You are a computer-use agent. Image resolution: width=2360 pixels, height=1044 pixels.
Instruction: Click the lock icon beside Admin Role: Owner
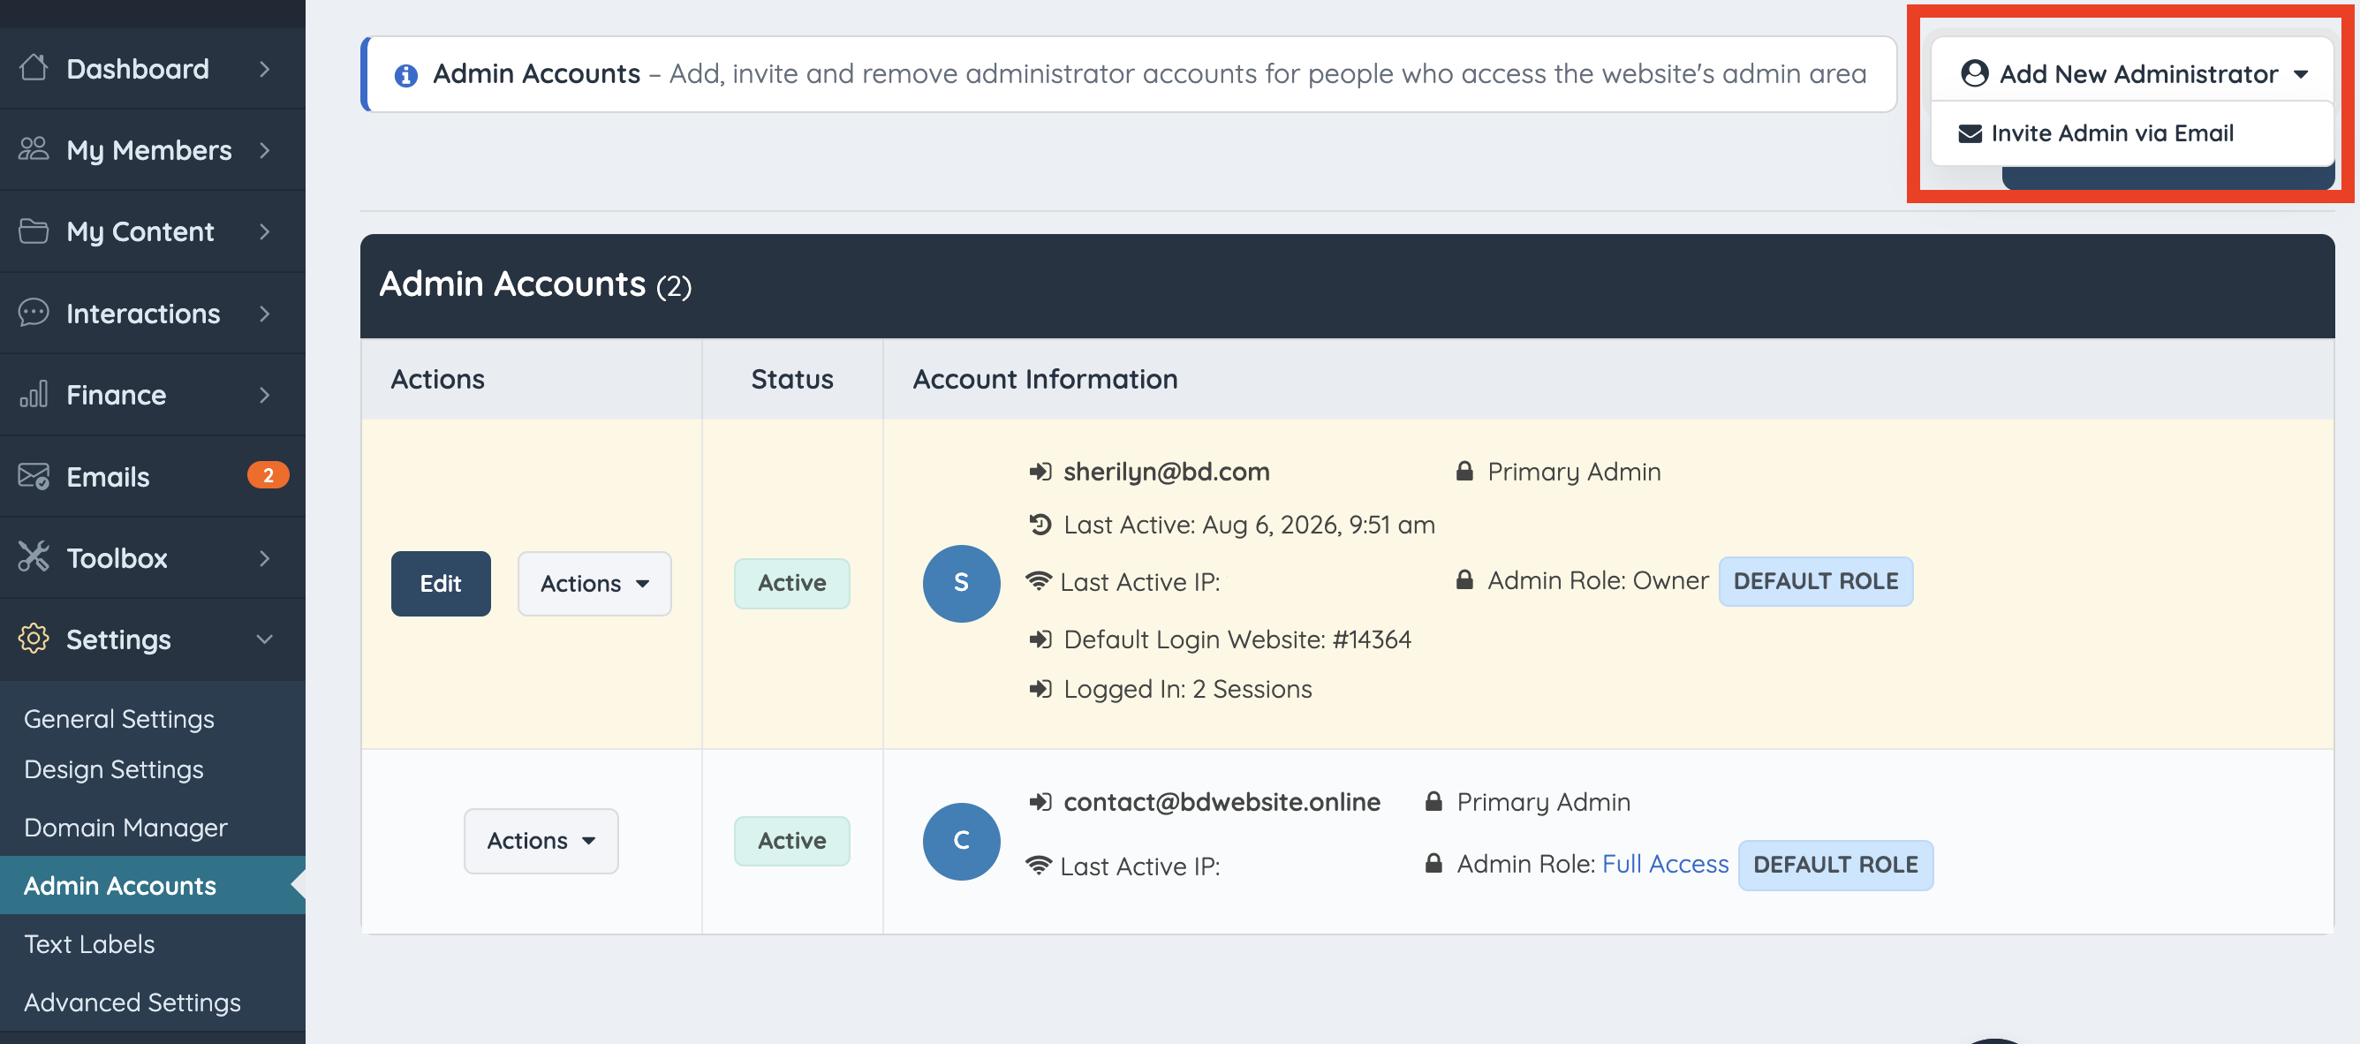pos(1464,579)
